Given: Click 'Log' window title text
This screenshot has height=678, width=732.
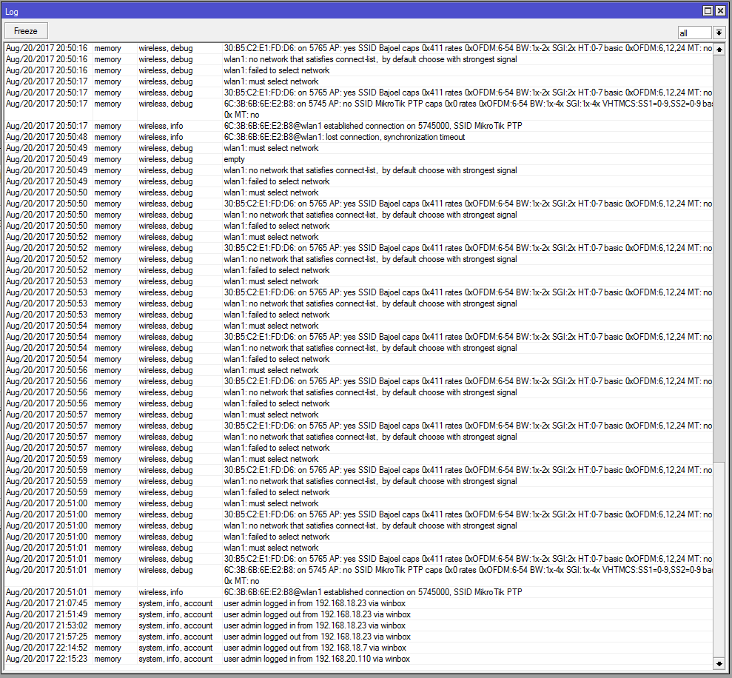Looking at the screenshot, I should pyautogui.click(x=12, y=12).
